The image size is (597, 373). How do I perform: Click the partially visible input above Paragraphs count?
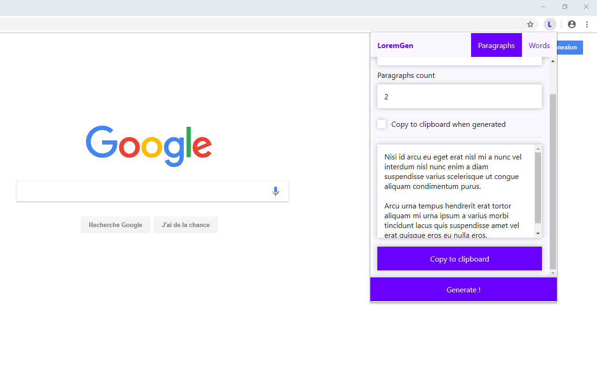pos(459,61)
